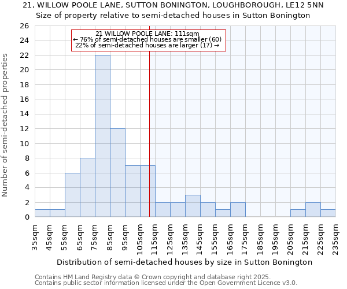Click the bar between 65sqm and 75sqm
347x289 pixels.
click(x=87, y=187)
